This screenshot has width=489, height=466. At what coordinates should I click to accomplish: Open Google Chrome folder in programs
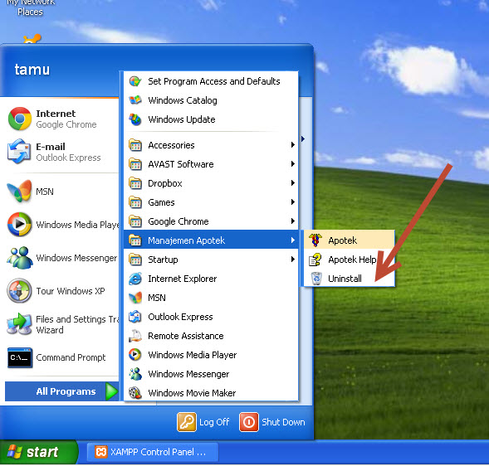coord(211,221)
